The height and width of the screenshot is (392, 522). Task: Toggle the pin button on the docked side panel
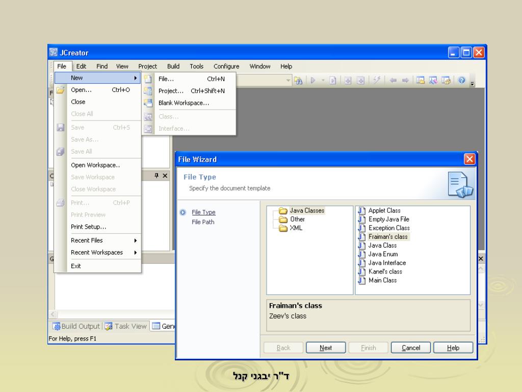pyautogui.click(x=156, y=176)
